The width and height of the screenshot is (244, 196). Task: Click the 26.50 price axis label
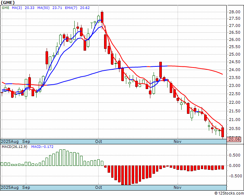(235, 32)
